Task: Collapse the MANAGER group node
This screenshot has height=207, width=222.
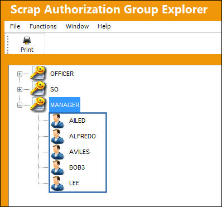Action: [x=20, y=105]
